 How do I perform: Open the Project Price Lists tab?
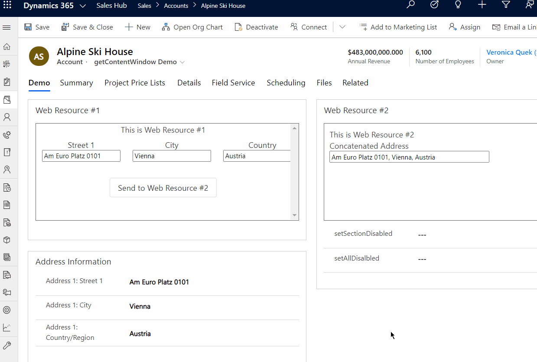(135, 82)
